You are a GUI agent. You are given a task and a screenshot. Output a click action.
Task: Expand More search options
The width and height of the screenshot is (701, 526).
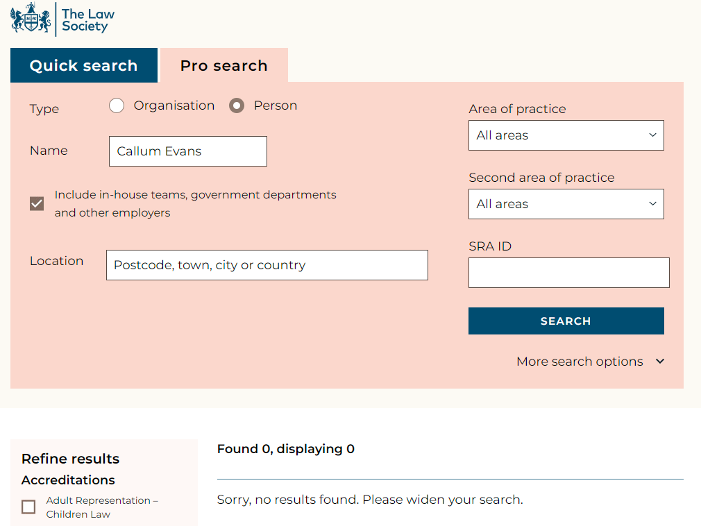click(x=580, y=361)
